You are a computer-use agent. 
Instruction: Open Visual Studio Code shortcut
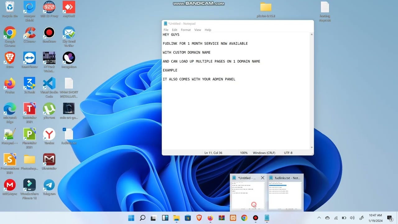click(x=49, y=88)
